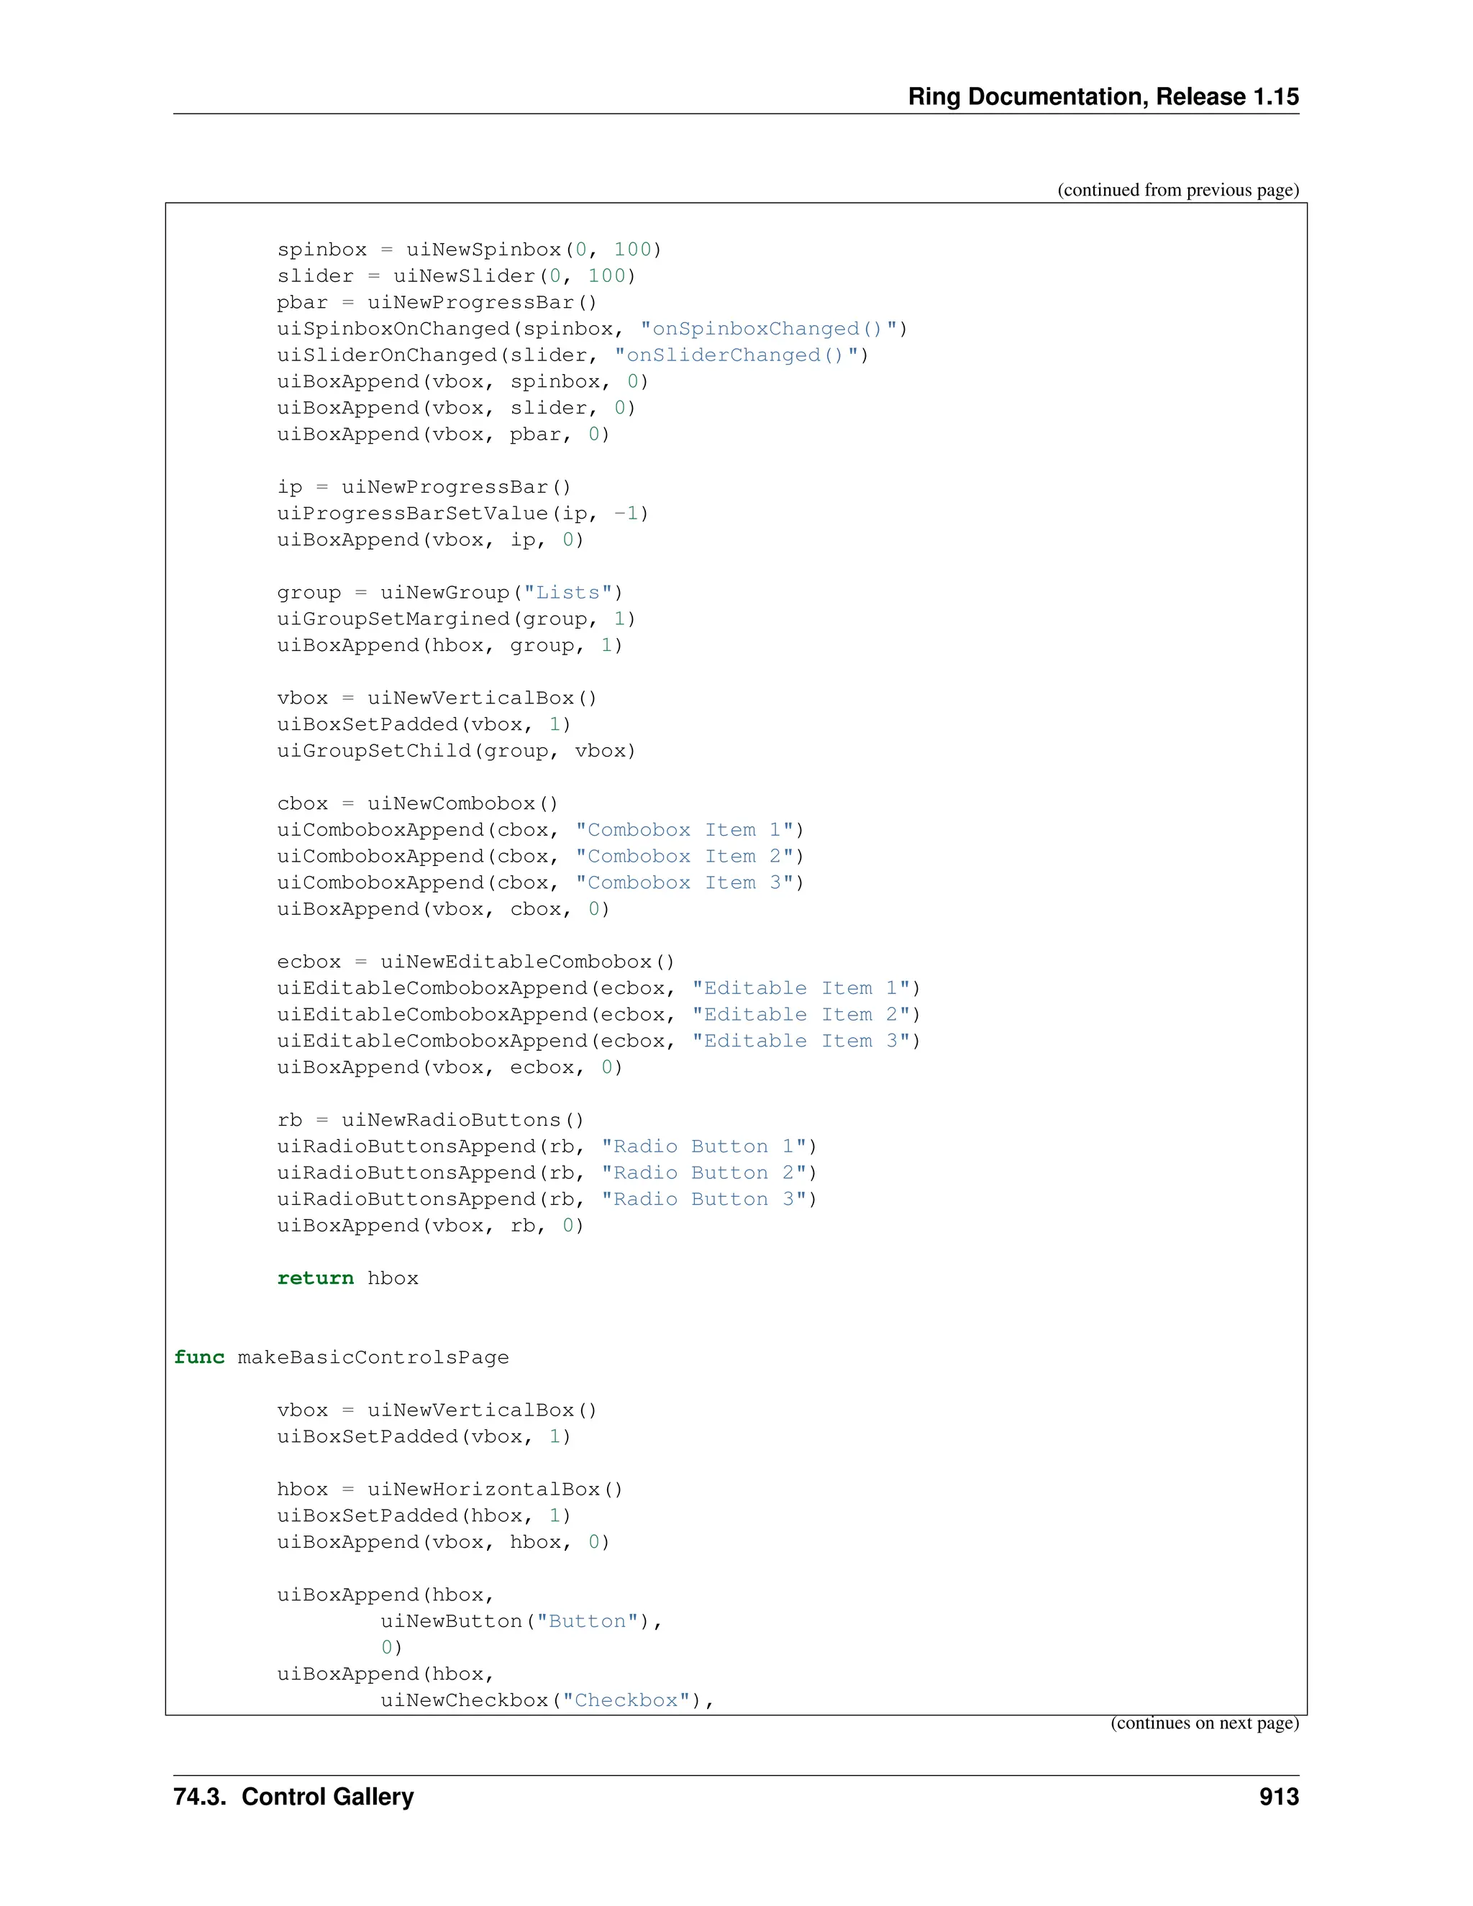Click the 'uiProgressBarSetValue(ip, -1)' line
Image resolution: width=1473 pixels, height=1906 pixels.
[x=462, y=513]
